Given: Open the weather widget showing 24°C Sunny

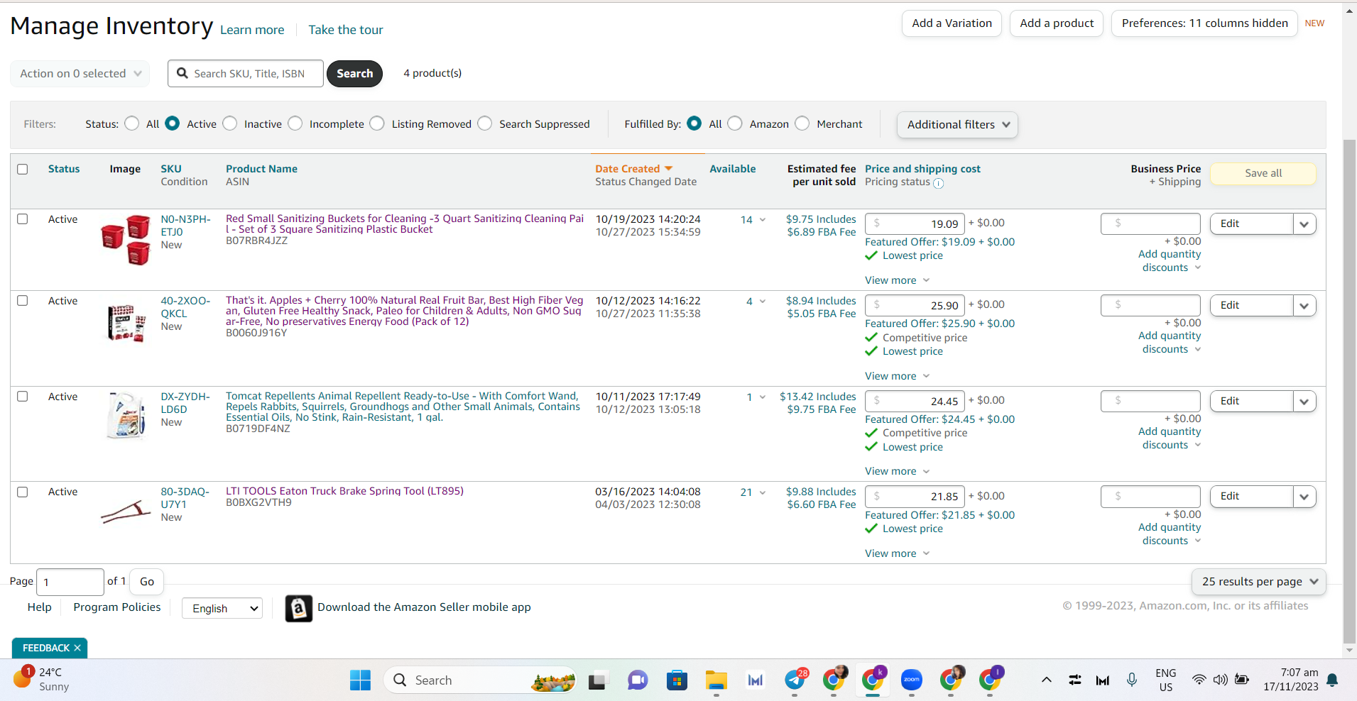Looking at the screenshot, I should coord(41,679).
